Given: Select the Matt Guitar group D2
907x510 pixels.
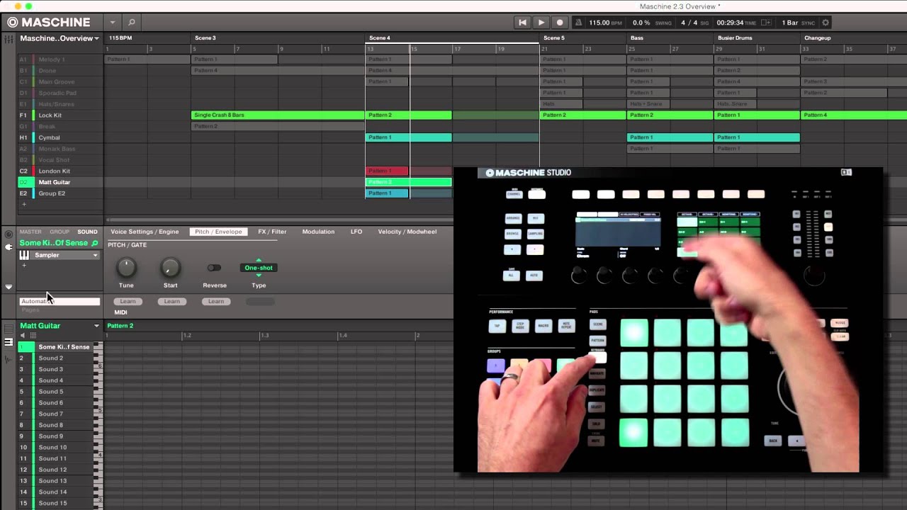Looking at the screenshot, I should [x=60, y=182].
